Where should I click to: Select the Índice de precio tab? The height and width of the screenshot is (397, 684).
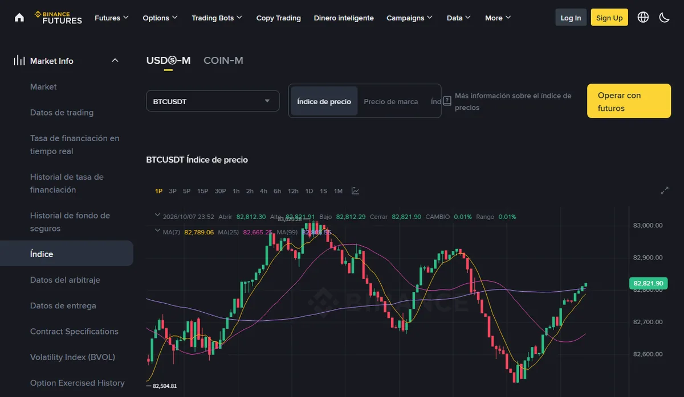tap(324, 101)
